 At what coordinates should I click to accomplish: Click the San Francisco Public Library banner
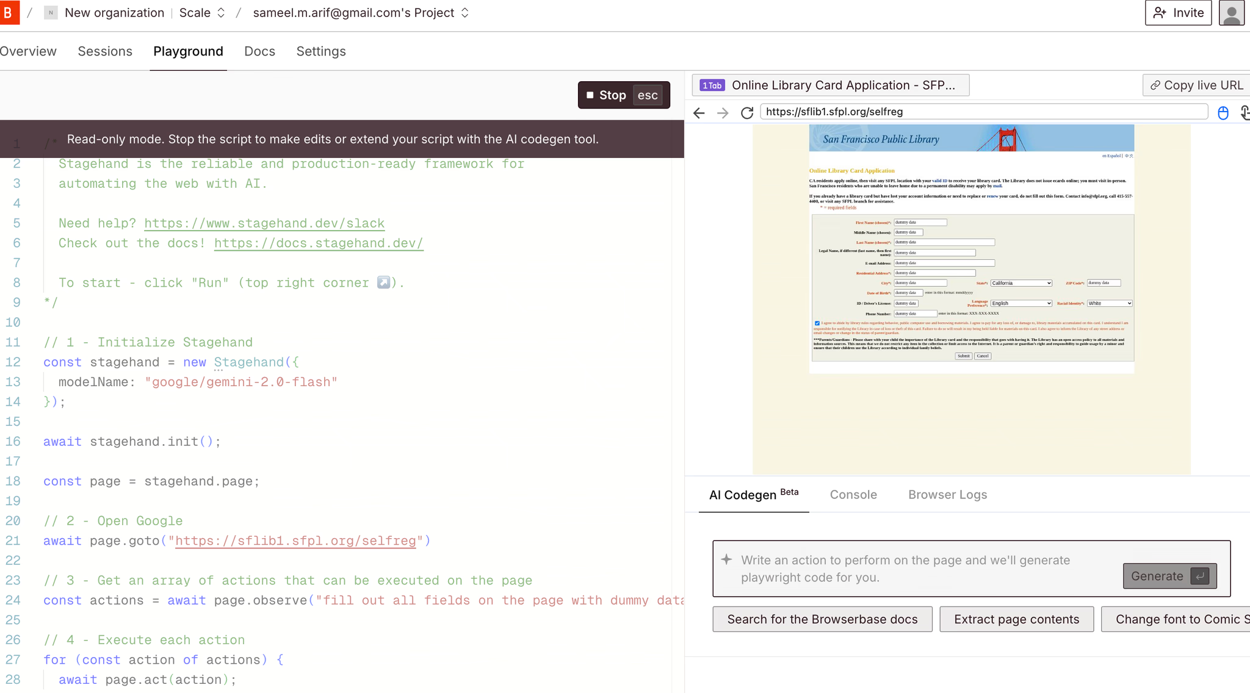point(972,138)
